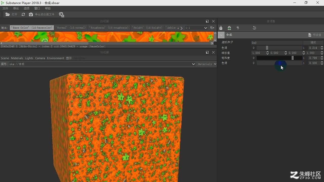Toggle the lock icon in tweaks panel
This screenshot has width=324, height=182.
[x=221, y=28]
